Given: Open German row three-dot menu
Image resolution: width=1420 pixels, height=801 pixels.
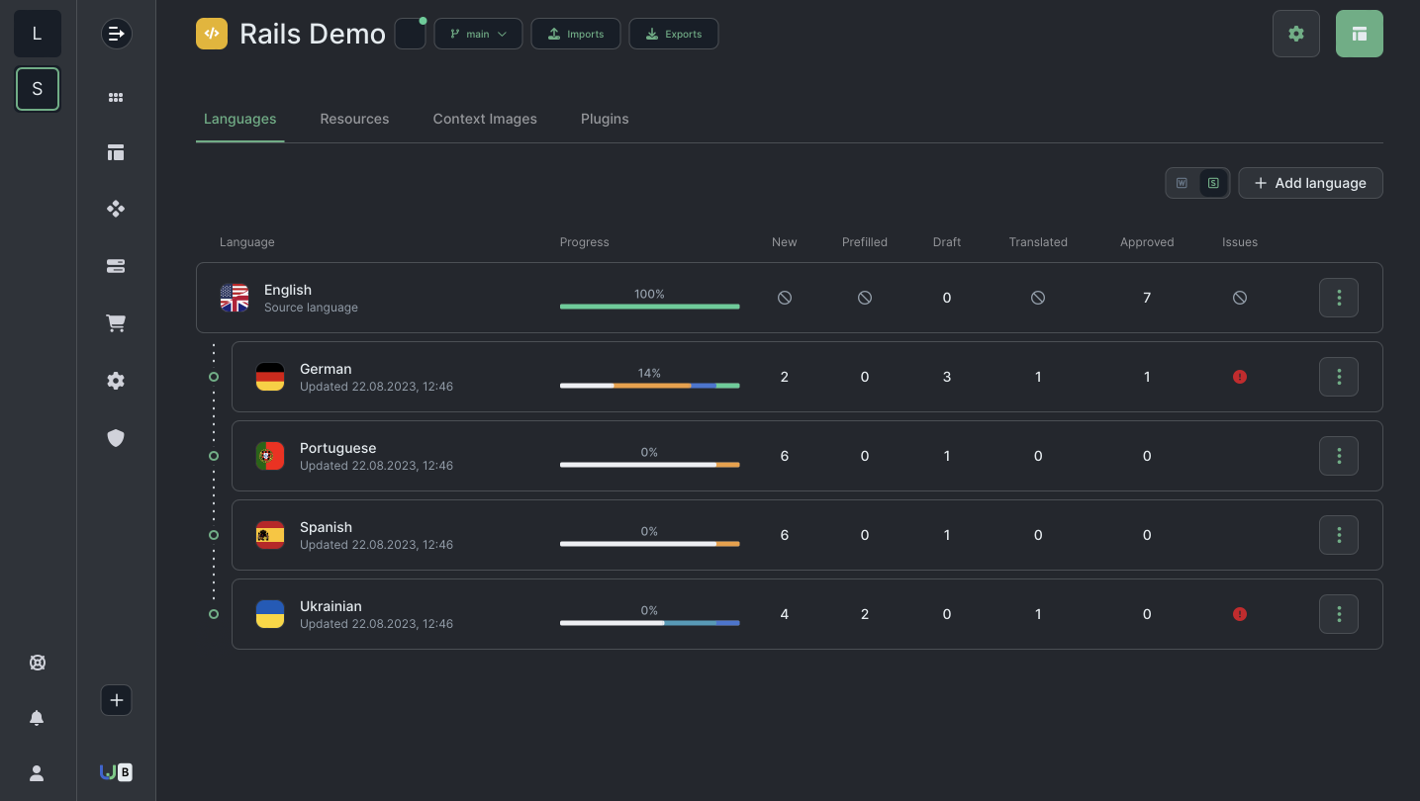Looking at the screenshot, I should (x=1339, y=377).
